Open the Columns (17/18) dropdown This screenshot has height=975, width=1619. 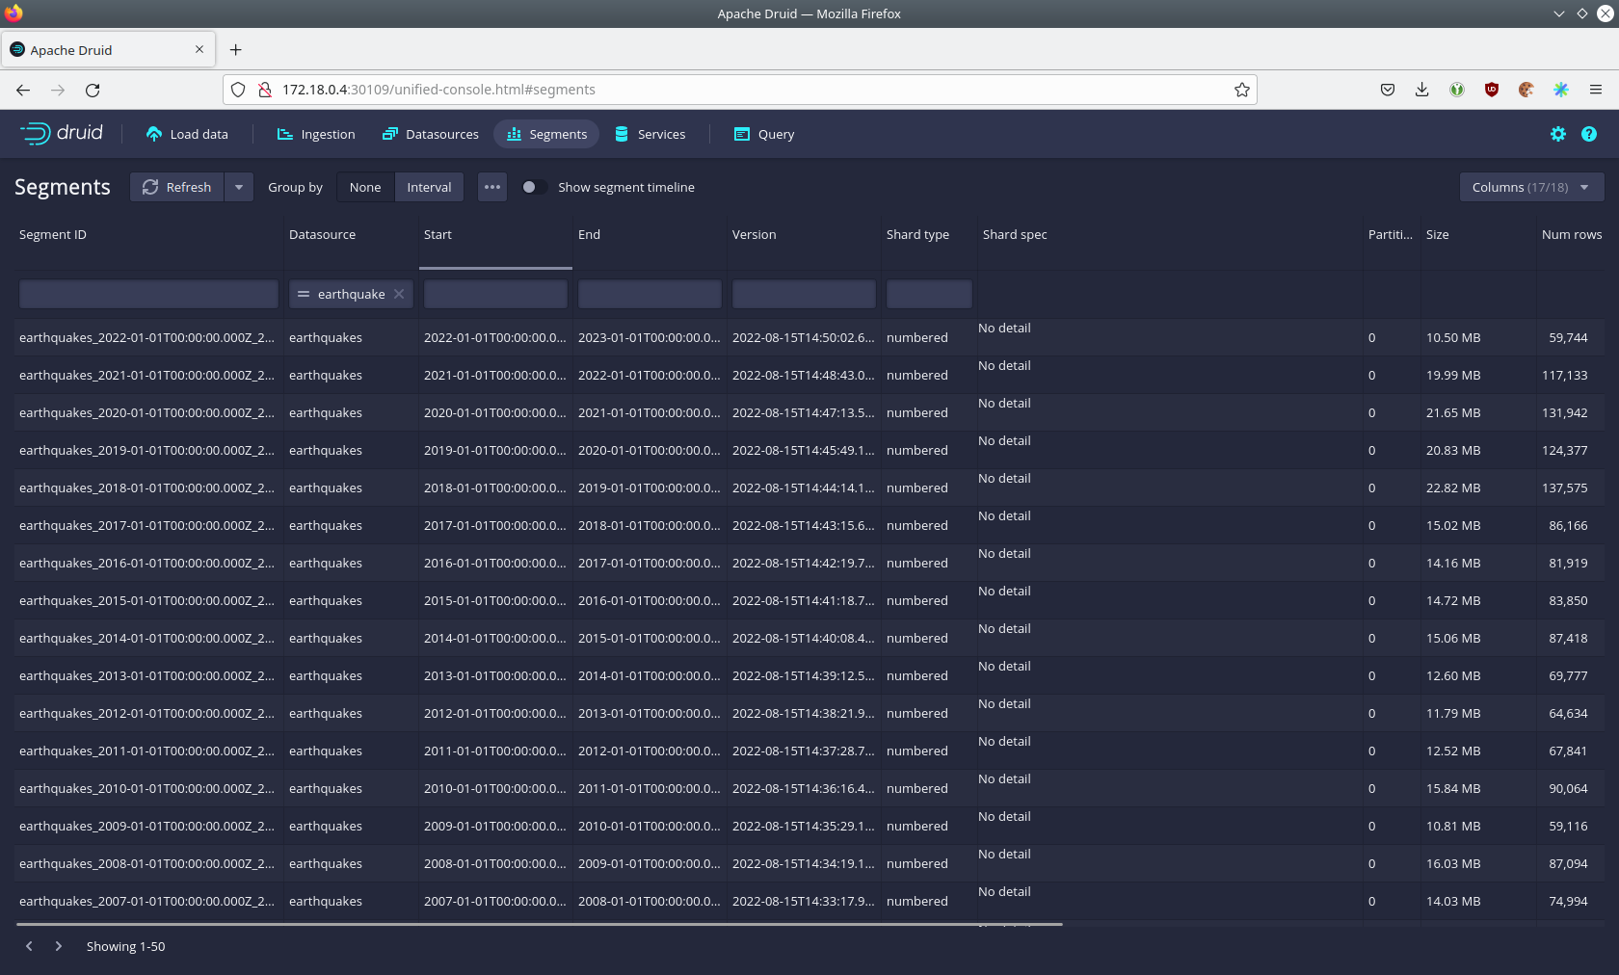pyautogui.click(x=1530, y=187)
